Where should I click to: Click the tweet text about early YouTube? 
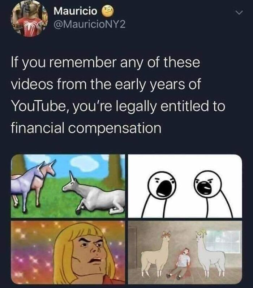coord(118,95)
